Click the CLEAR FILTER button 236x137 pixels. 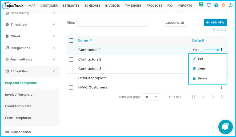click(175, 23)
